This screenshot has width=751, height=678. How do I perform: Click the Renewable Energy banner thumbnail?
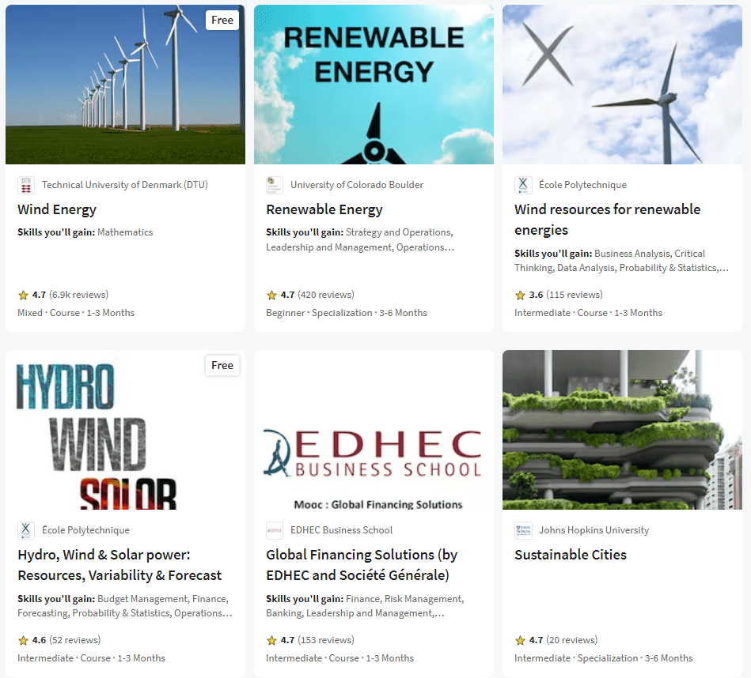[x=374, y=85]
